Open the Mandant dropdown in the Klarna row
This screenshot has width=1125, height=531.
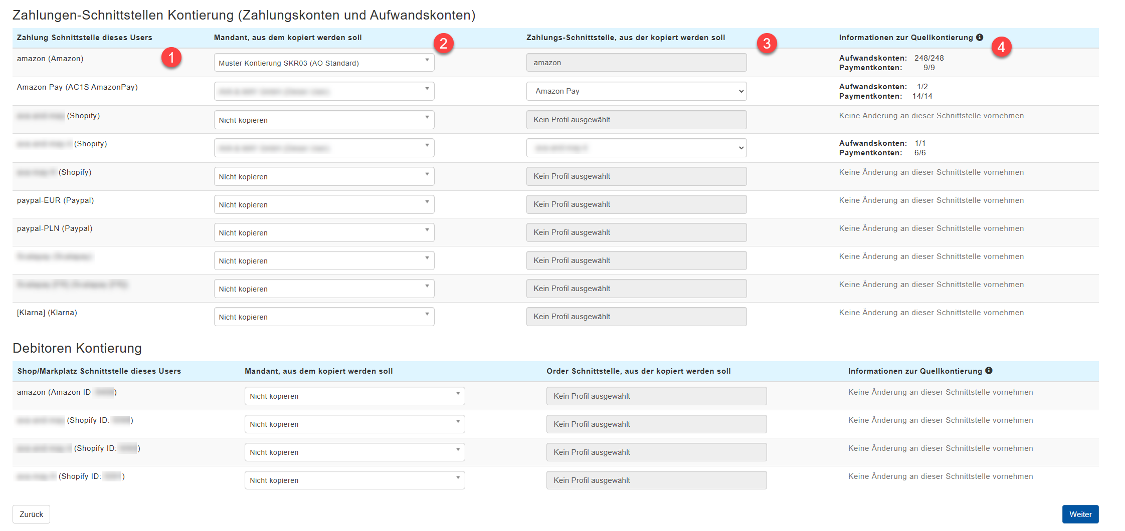[324, 317]
